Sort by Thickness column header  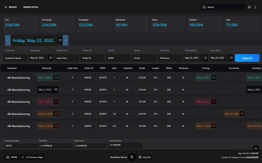pos(183,68)
